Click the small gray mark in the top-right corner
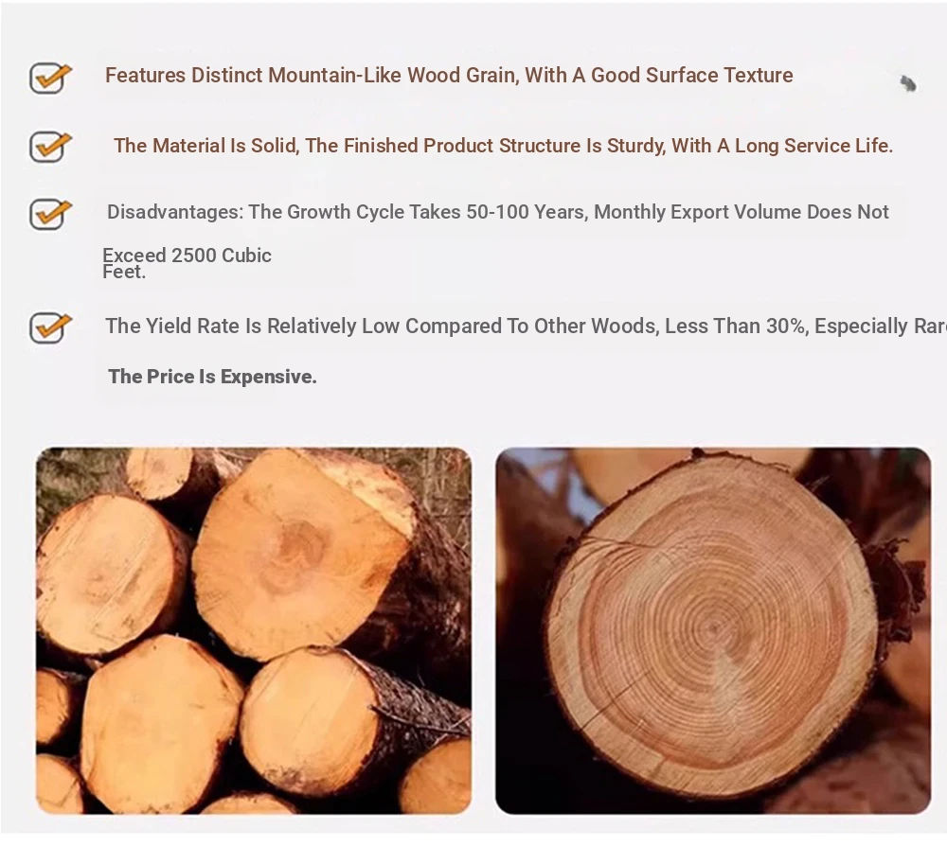This screenshot has width=947, height=847. [908, 84]
